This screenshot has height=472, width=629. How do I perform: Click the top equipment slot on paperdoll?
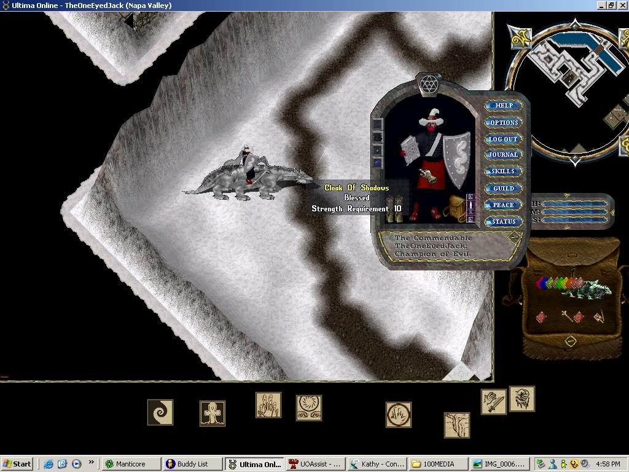pos(378,124)
